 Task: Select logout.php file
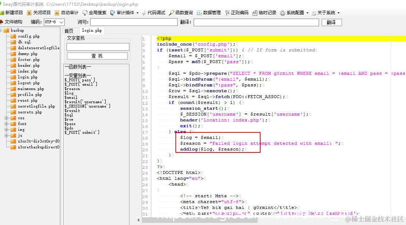click(x=29, y=83)
